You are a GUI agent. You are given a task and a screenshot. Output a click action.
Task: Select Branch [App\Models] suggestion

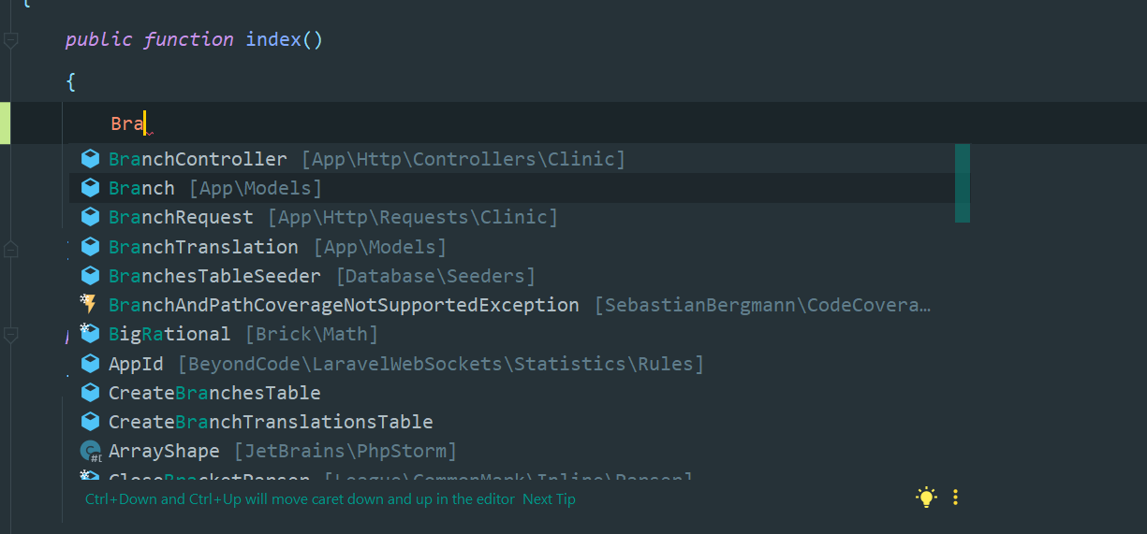pyautogui.click(x=520, y=188)
